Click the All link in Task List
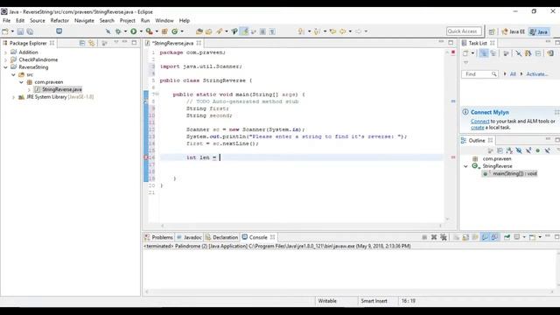 pos(513,74)
